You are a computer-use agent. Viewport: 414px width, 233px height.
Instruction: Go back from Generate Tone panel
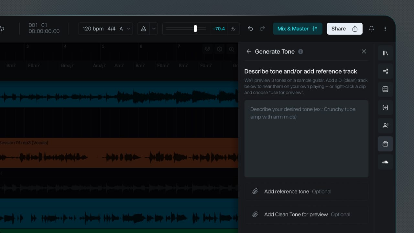249,51
